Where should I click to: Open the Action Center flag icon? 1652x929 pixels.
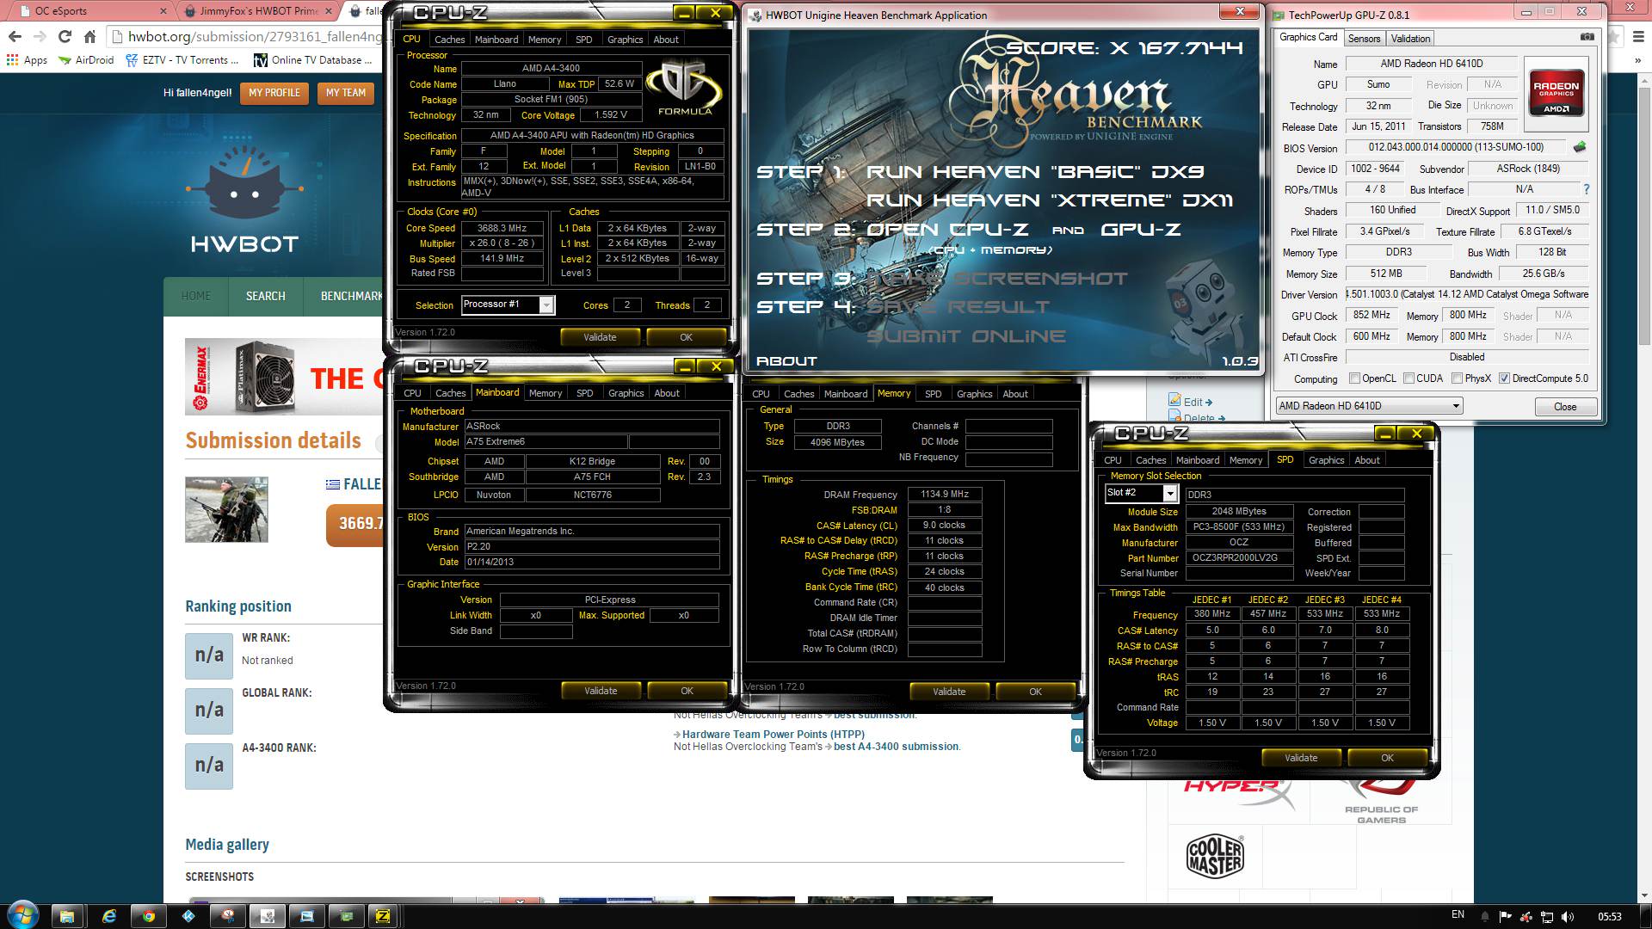coord(1505,916)
